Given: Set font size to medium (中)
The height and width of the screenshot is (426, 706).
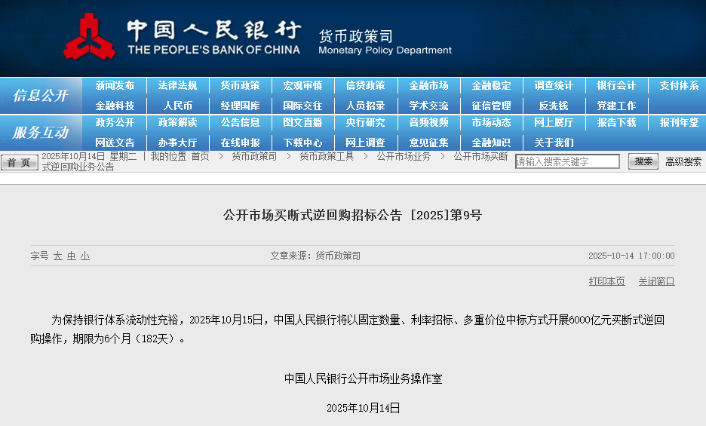Looking at the screenshot, I should coord(72,256).
